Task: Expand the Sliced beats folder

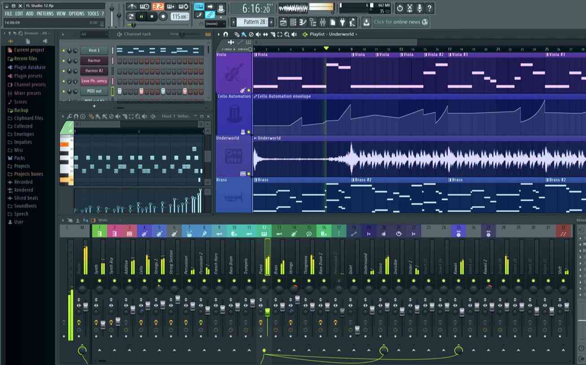Action: (23, 198)
